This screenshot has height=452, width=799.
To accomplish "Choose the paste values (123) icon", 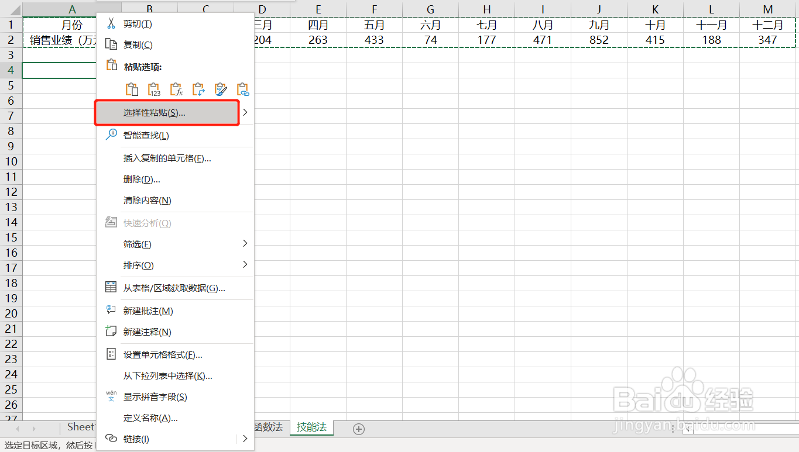I will point(154,89).
